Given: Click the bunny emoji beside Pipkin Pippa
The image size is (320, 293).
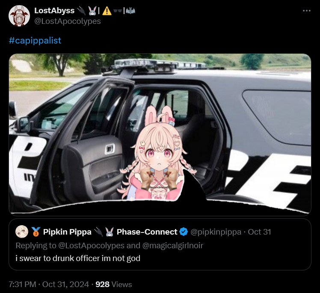Looking at the screenshot, I should (x=110, y=232).
